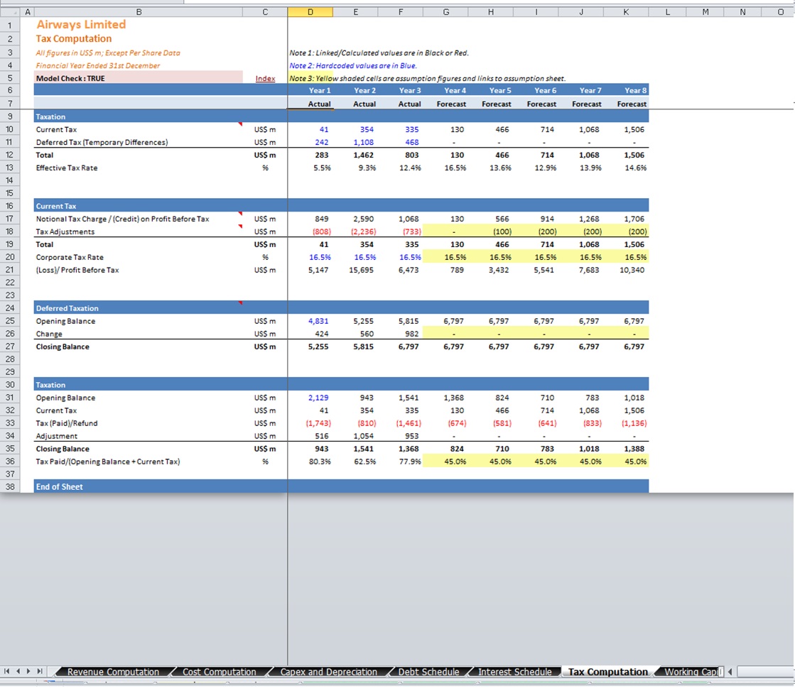This screenshot has width=795, height=688.
Task: Click Note 2 hardcoded values text
Action: [x=353, y=65]
